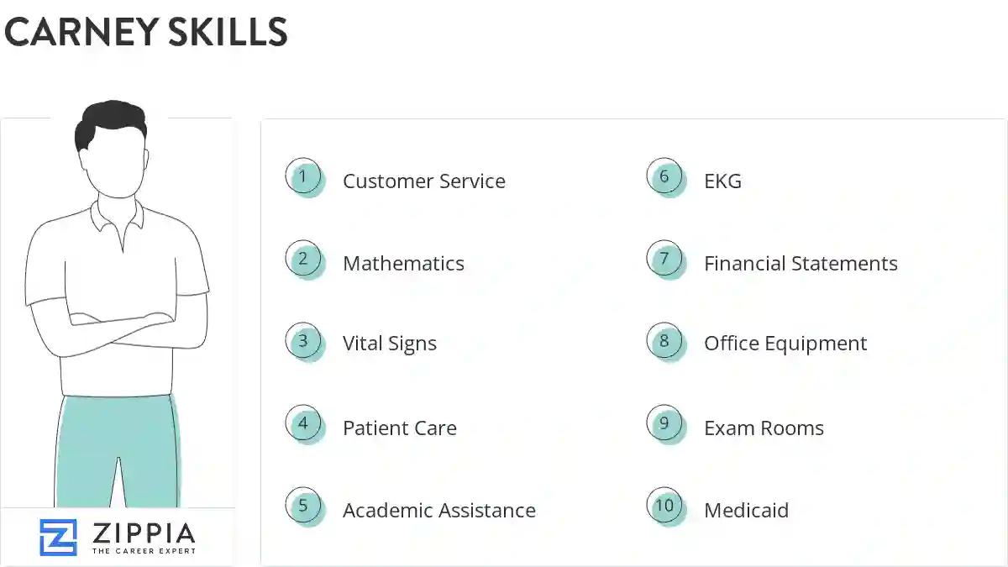Click the Mathematics skill label
The width and height of the screenshot is (1008, 567).
coord(403,264)
